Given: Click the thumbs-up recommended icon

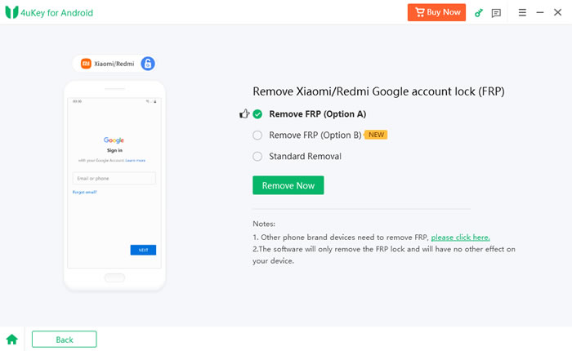Looking at the screenshot, I should tap(244, 114).
